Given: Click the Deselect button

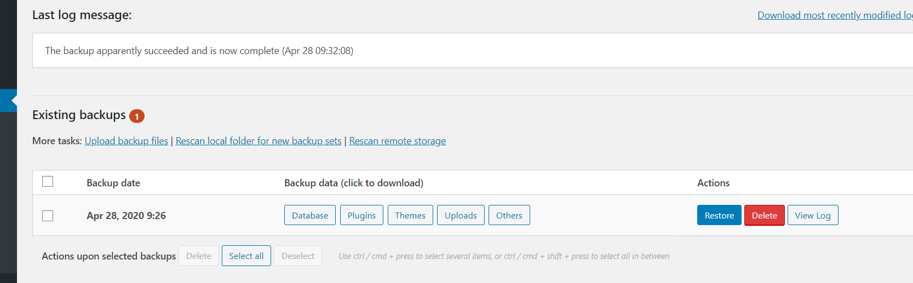Looking at the screenshot, I should point(298,256).
